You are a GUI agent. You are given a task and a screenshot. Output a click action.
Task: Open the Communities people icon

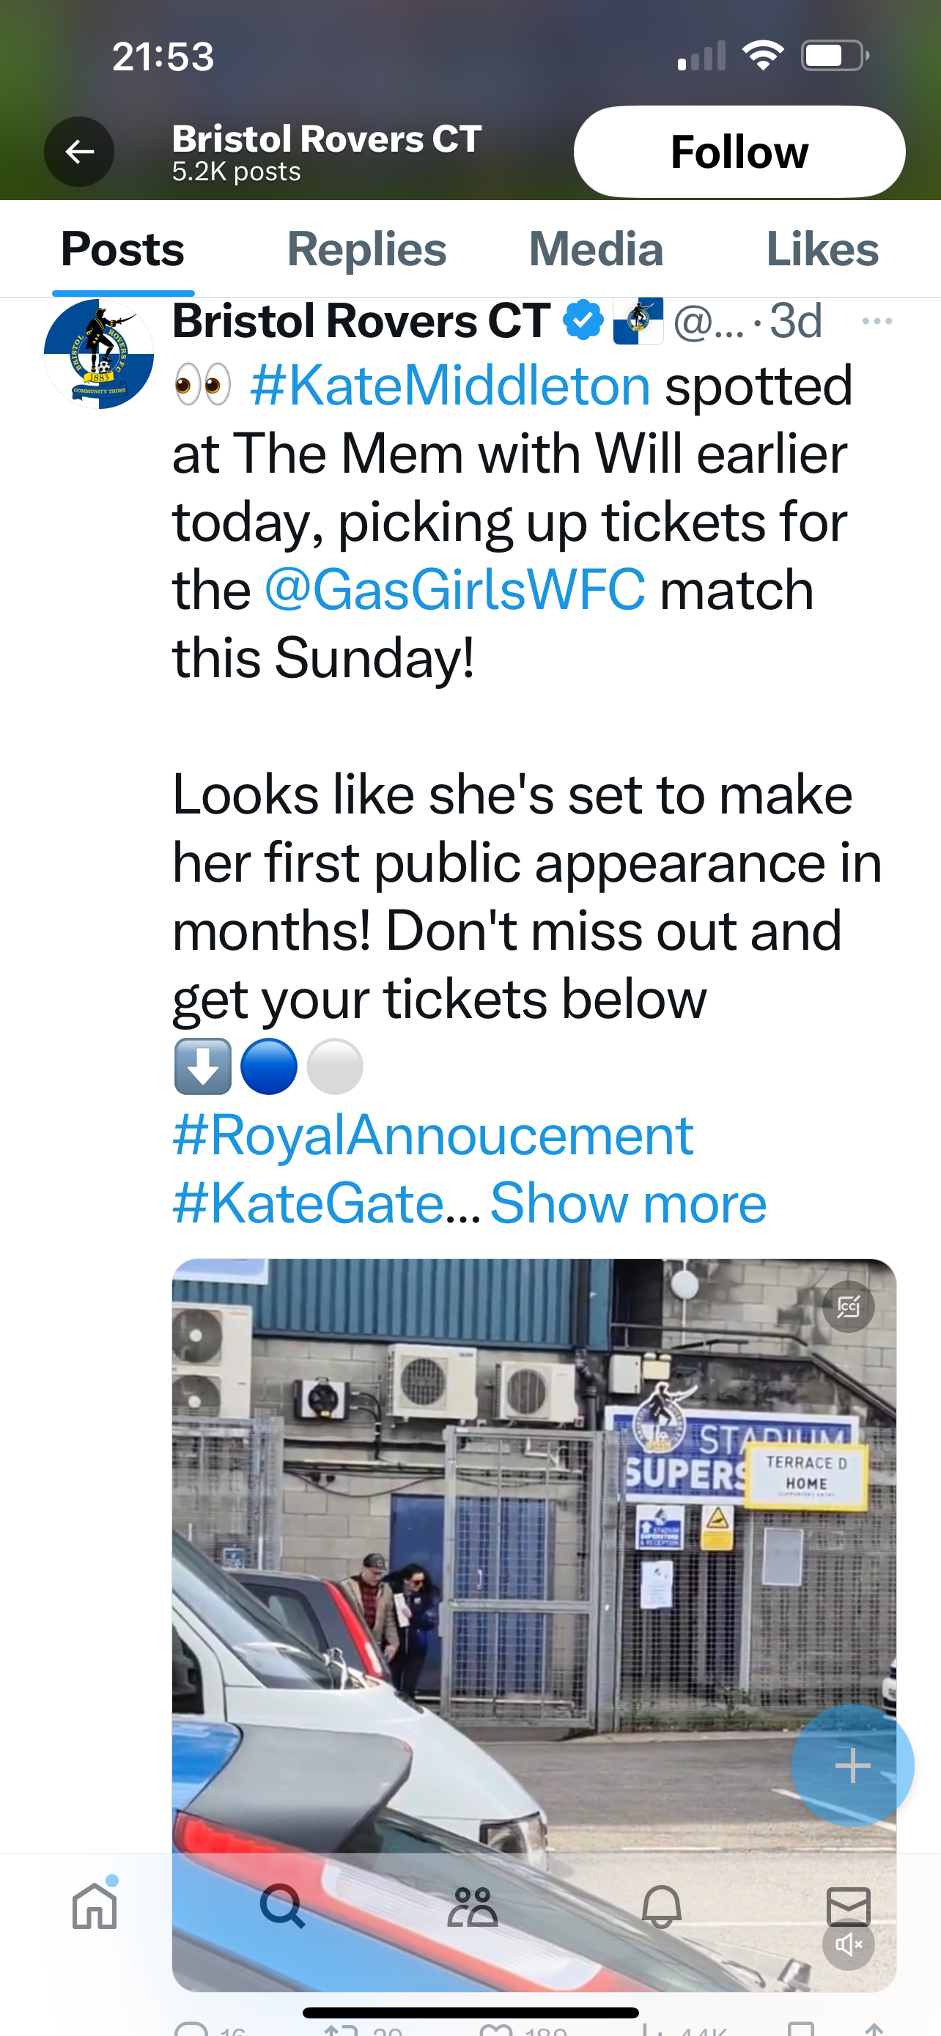click(472, 1906)
